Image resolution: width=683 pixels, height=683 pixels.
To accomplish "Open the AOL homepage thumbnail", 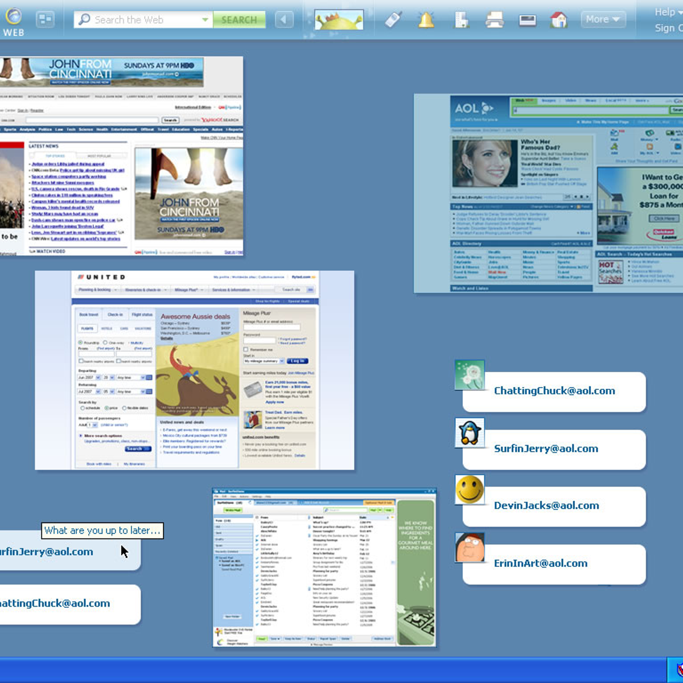I will tap(549, 194).
